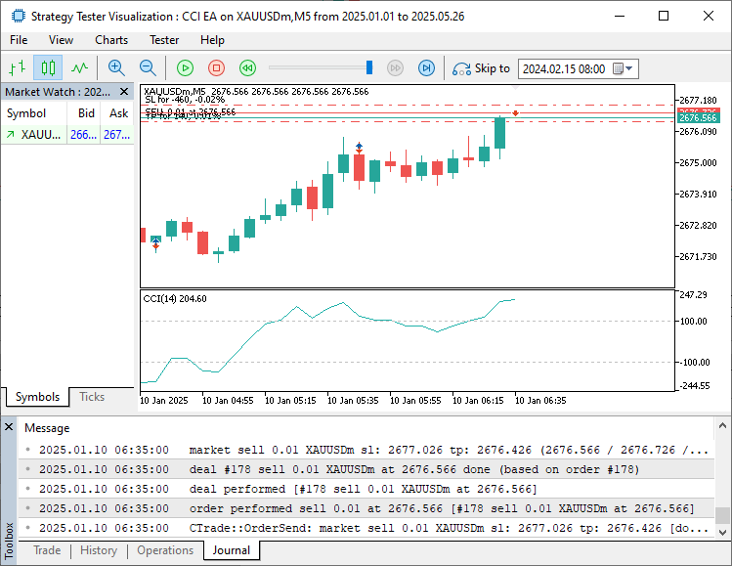The height and width of the screenshot is (566, 732).
Task: Switch chart to bar chart view
Action: click(17, 67)
